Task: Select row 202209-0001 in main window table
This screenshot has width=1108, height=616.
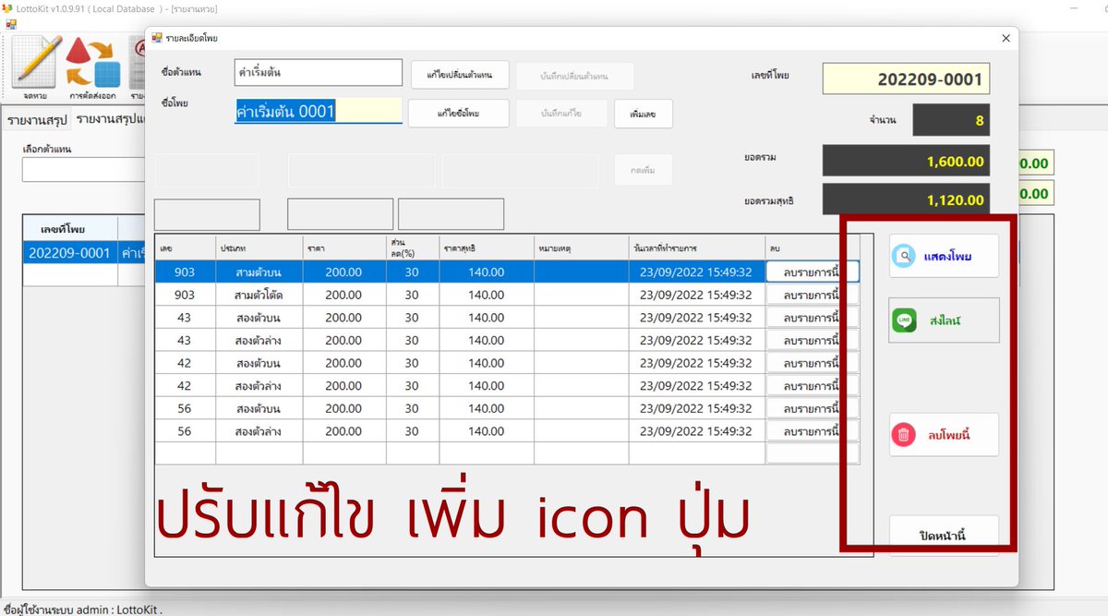Action: click(83, 253)
